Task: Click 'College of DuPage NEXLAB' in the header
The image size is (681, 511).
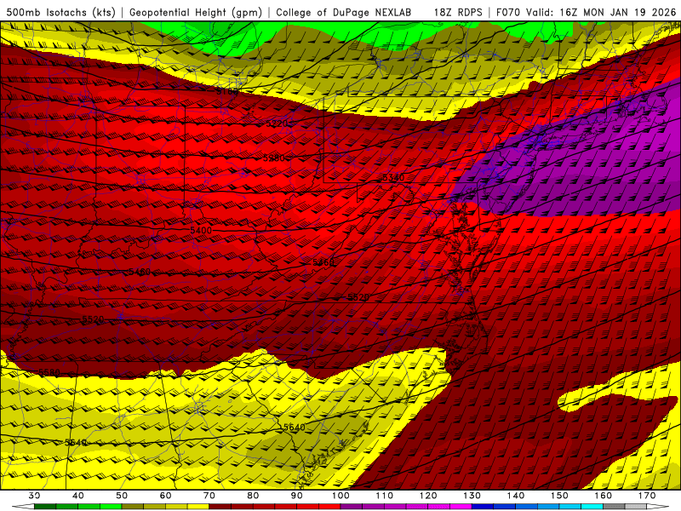Action: (x=344, y=12)
